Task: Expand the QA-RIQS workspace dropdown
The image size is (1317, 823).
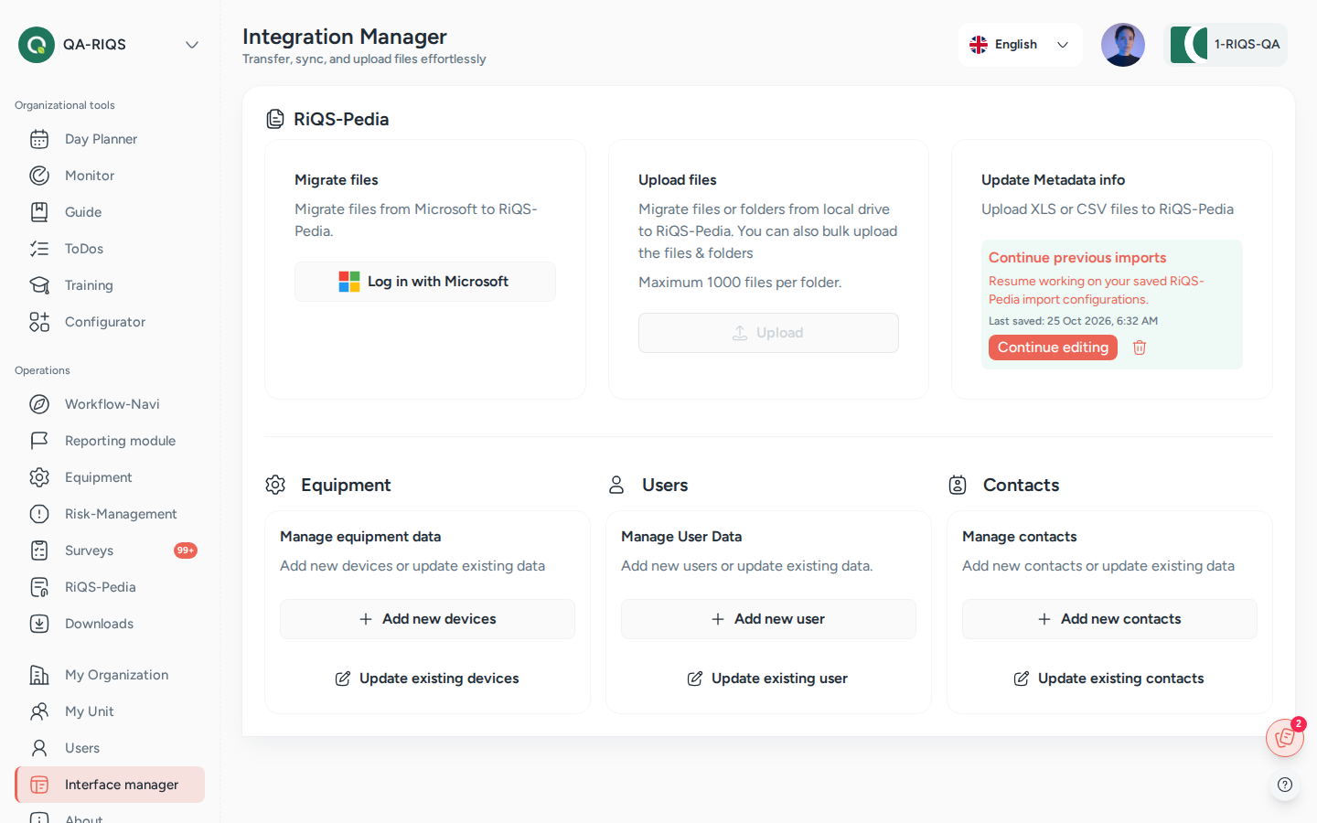Action: (192, 45)
